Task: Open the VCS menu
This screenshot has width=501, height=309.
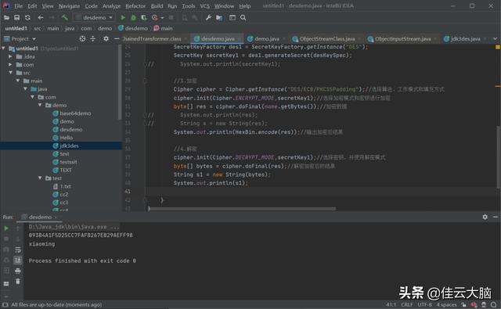Action: coord(205,6)
